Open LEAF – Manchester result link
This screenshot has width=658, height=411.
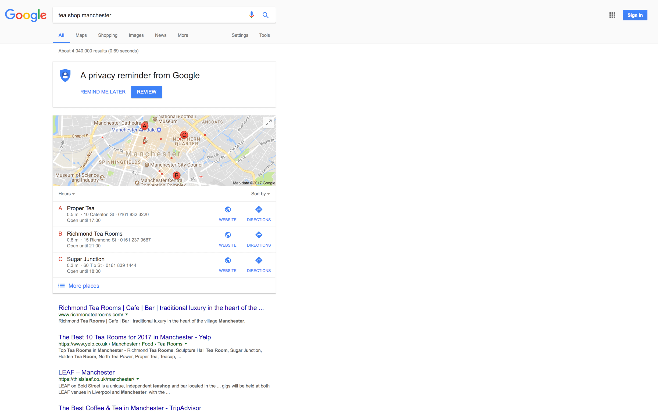pos(87,372)
